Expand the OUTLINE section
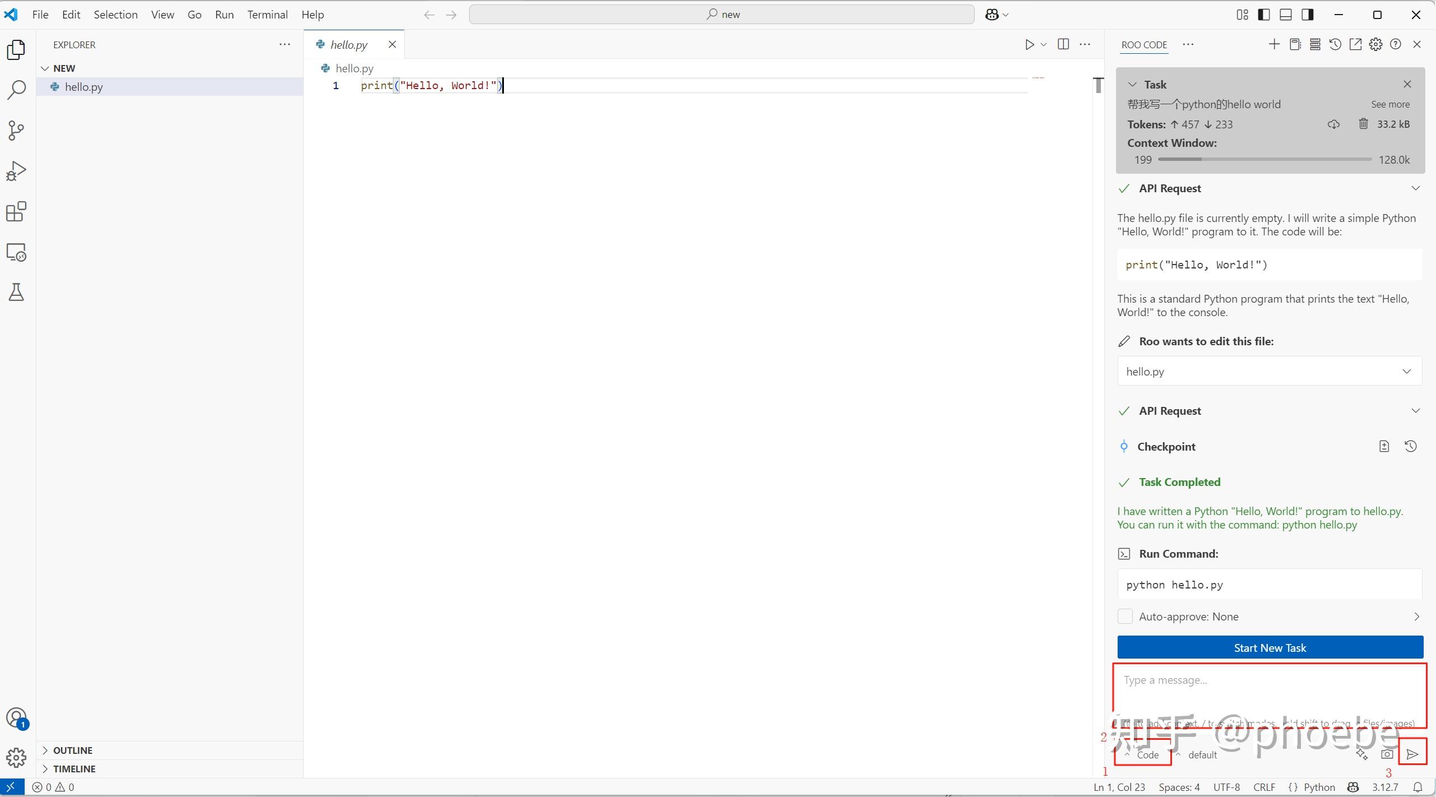Image resolution: width=1436 pixels, height=797 pixels. (72, 750)
